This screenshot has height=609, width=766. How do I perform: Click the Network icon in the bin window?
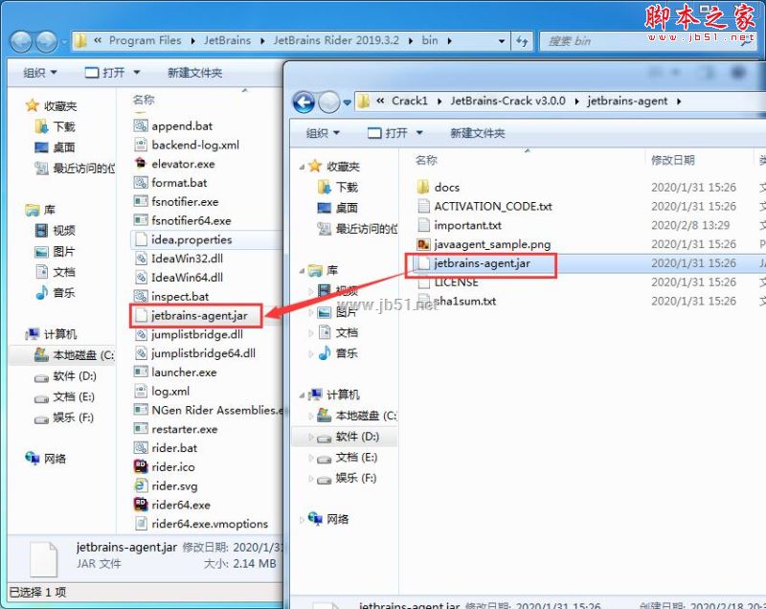click(33, 458)
